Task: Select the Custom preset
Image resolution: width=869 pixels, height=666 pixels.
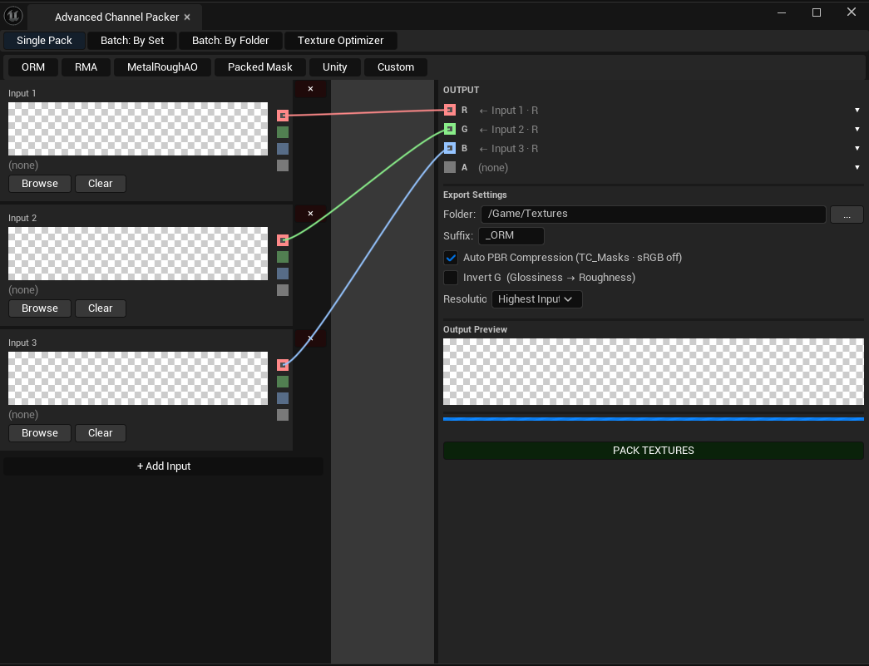Action: coord(396,67)
